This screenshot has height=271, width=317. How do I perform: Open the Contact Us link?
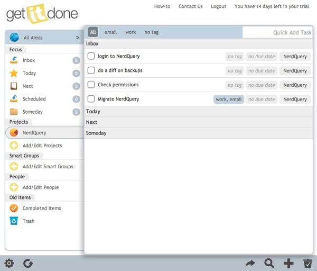point(190,6)
